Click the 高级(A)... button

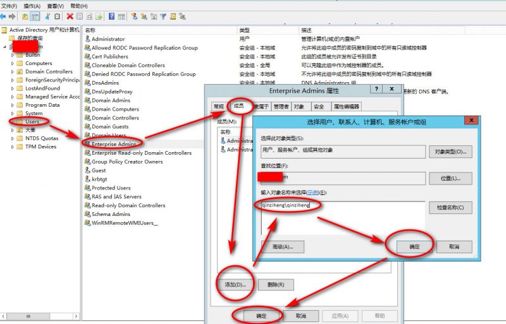(283, 247)
